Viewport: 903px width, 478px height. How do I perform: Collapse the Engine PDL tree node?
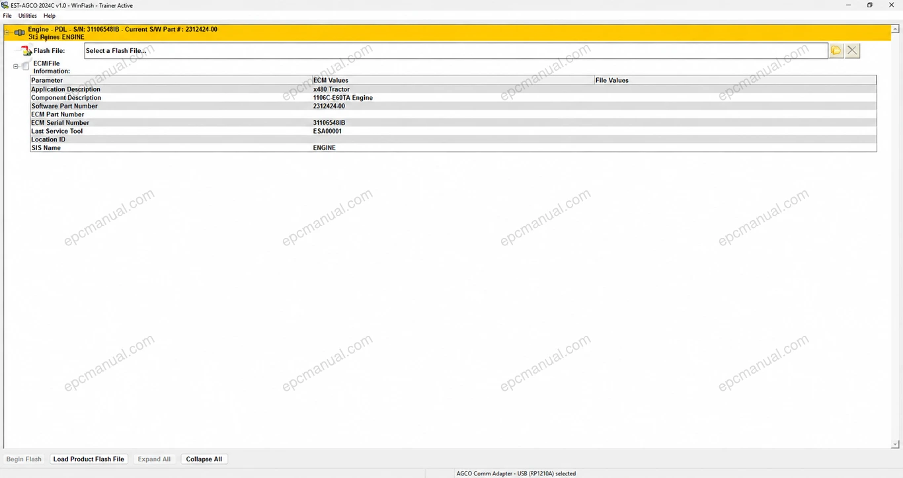[7, 32]
